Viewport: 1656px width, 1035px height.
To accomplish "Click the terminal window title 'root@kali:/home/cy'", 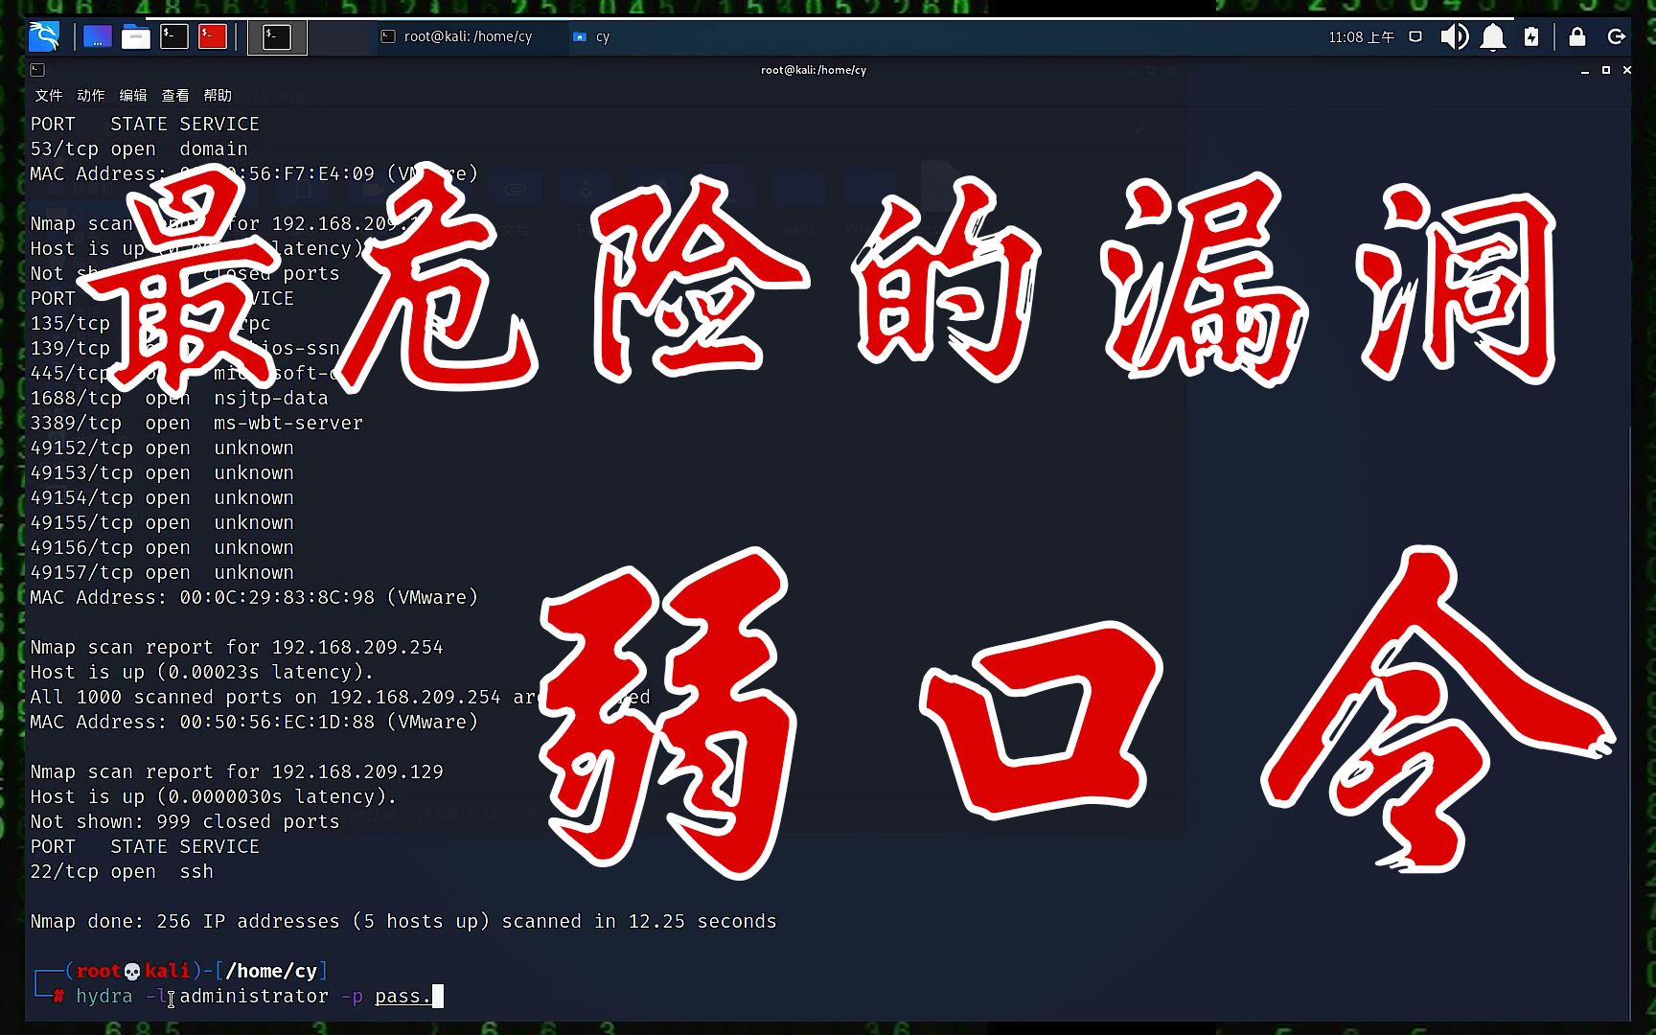I will pos(814,70).
